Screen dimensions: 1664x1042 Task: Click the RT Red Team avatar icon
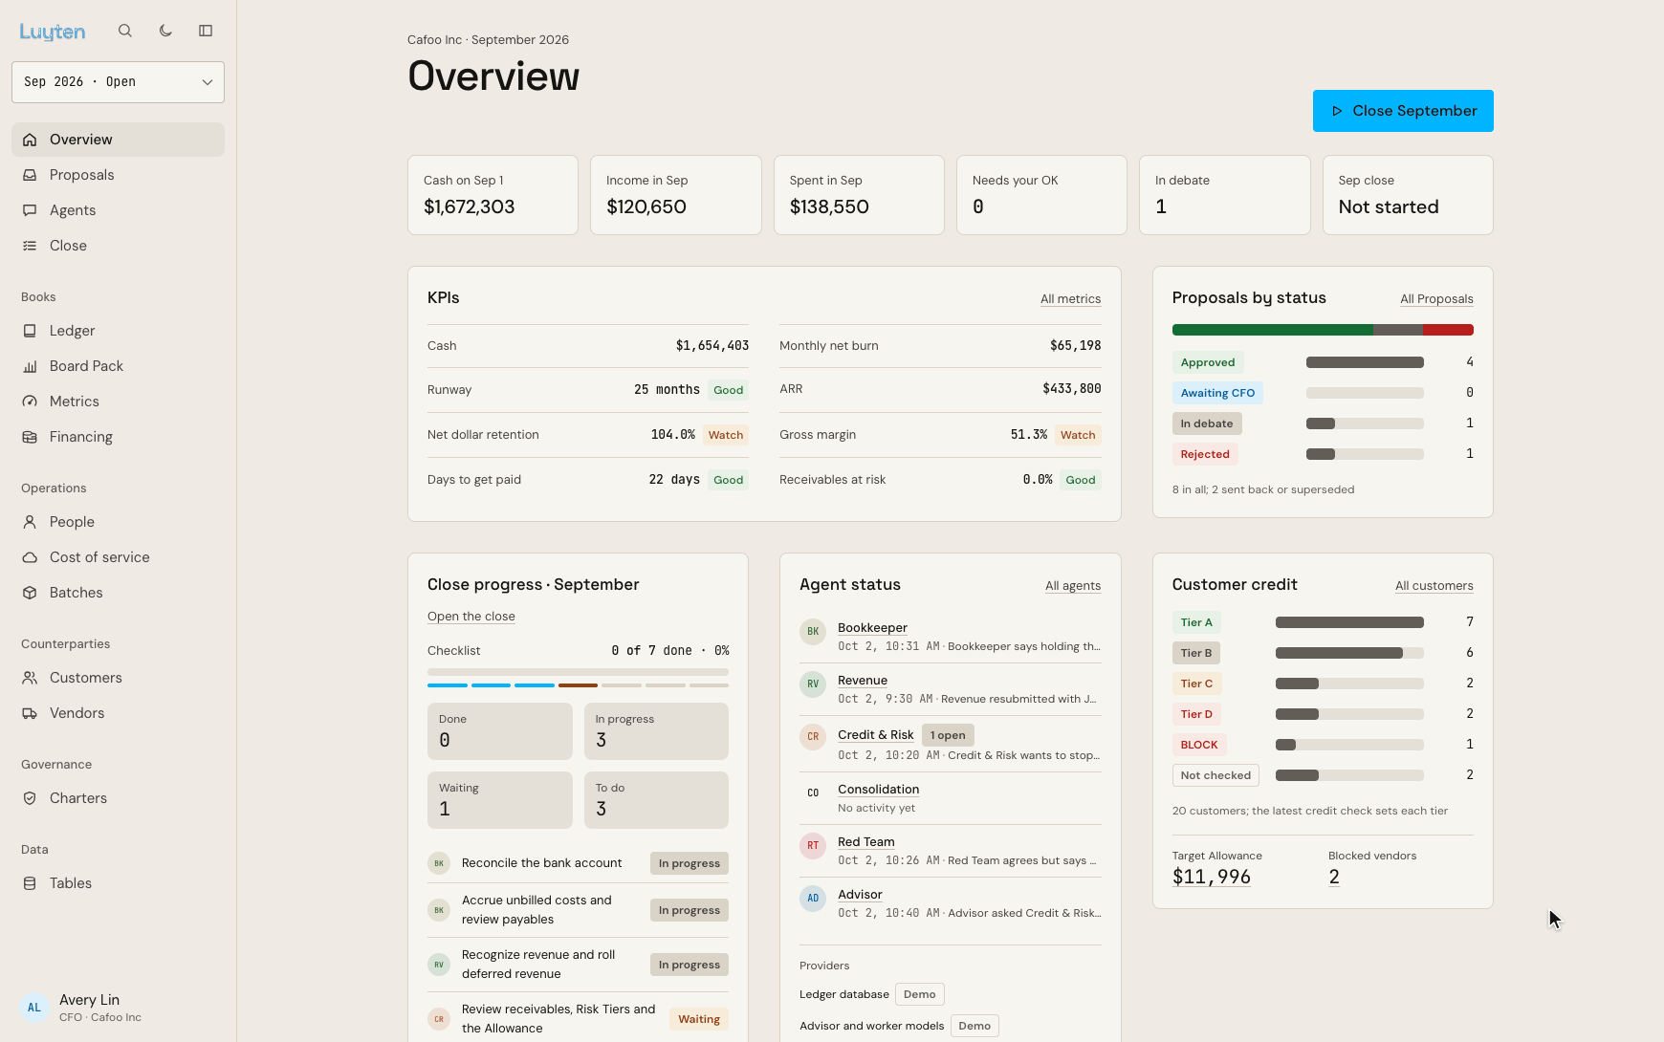(813, 846)
